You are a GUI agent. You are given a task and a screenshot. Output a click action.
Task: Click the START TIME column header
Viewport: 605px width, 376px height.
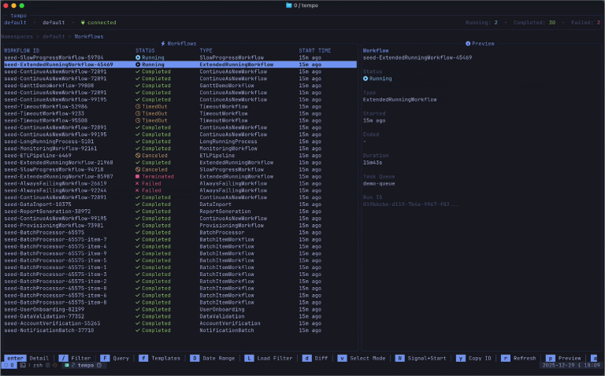click(315, 50)
